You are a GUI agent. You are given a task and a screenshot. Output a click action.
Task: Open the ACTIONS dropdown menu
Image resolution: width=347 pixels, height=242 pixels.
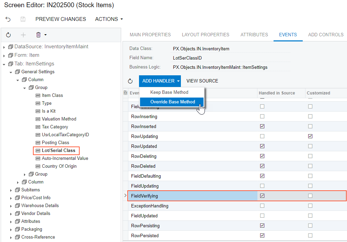pyautogui.click(x=109, y=19)
